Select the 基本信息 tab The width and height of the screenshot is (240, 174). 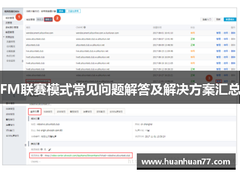pyautogui.click(x=35, y=112)
